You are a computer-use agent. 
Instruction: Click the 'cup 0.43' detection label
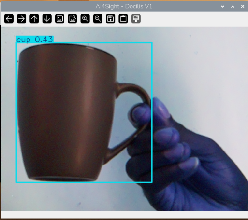tap(35, 40)
